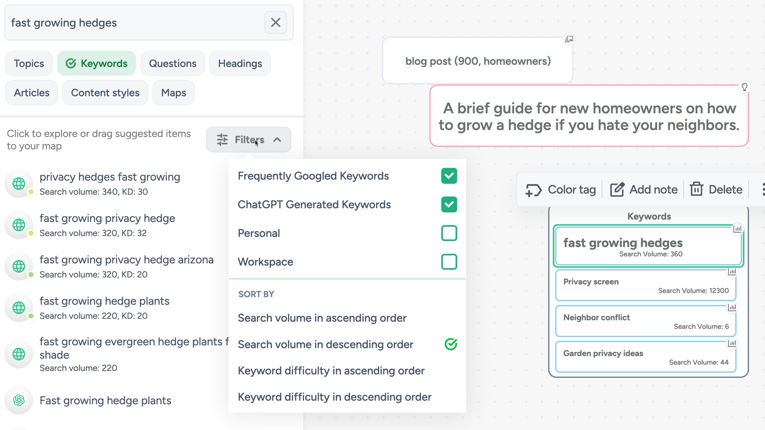Enable the Personal filter checkbox

tap(449, 233)
